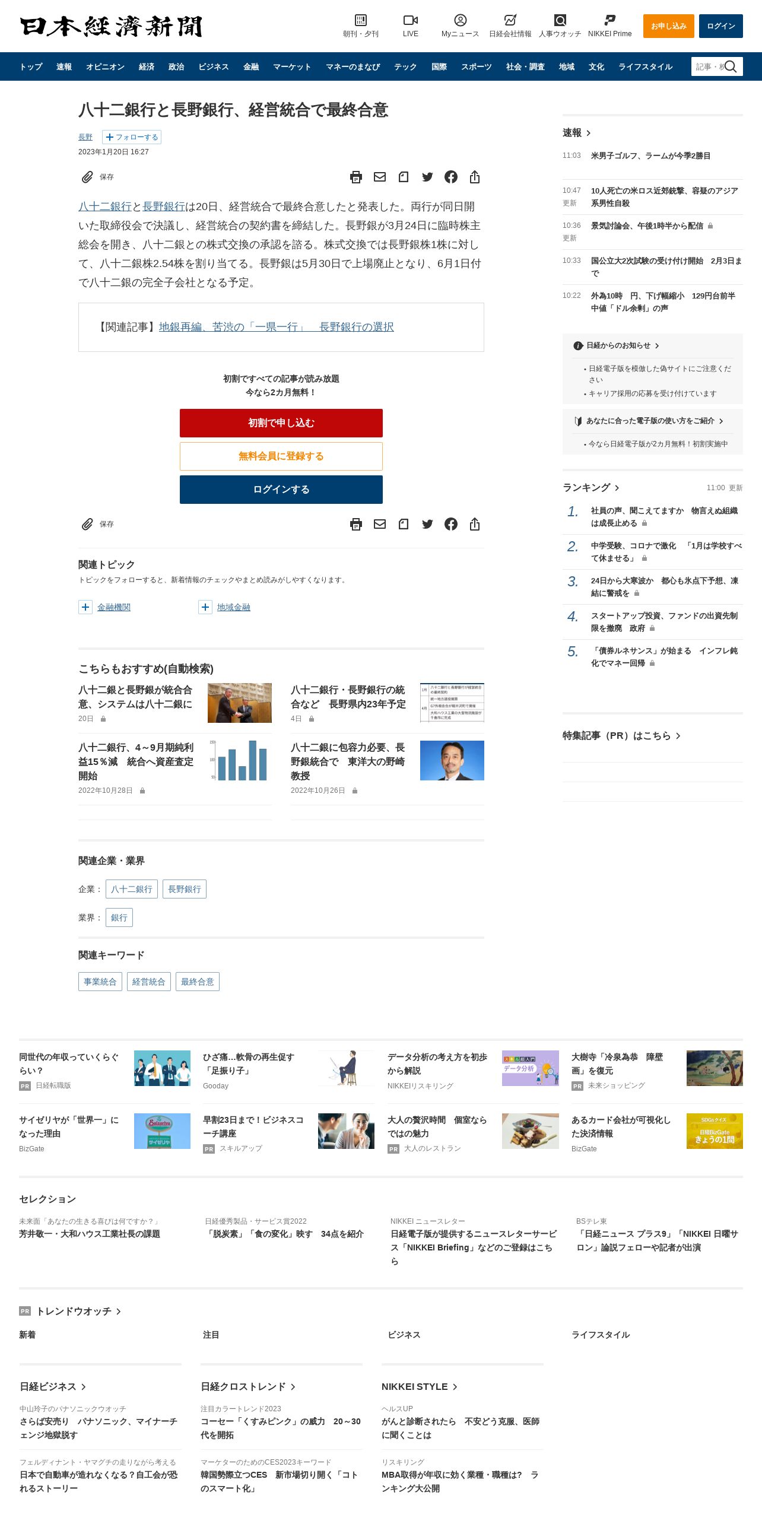Open ranking item 社員の声、聞こえてますか

click(x=664, y=517)
